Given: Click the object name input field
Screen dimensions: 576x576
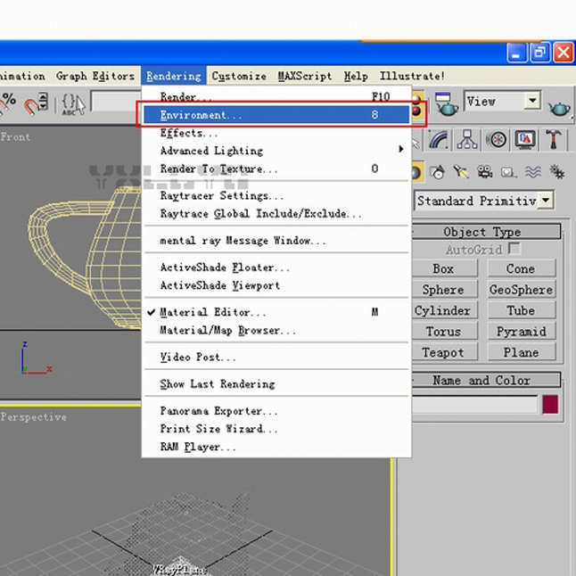Looking at the screenshot, I should (x=474, y=405).
